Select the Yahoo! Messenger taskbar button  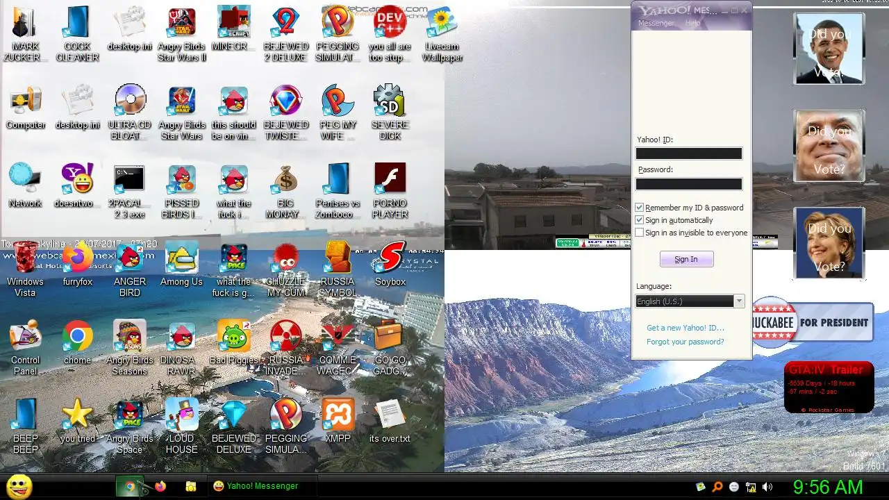coord(262,486)
